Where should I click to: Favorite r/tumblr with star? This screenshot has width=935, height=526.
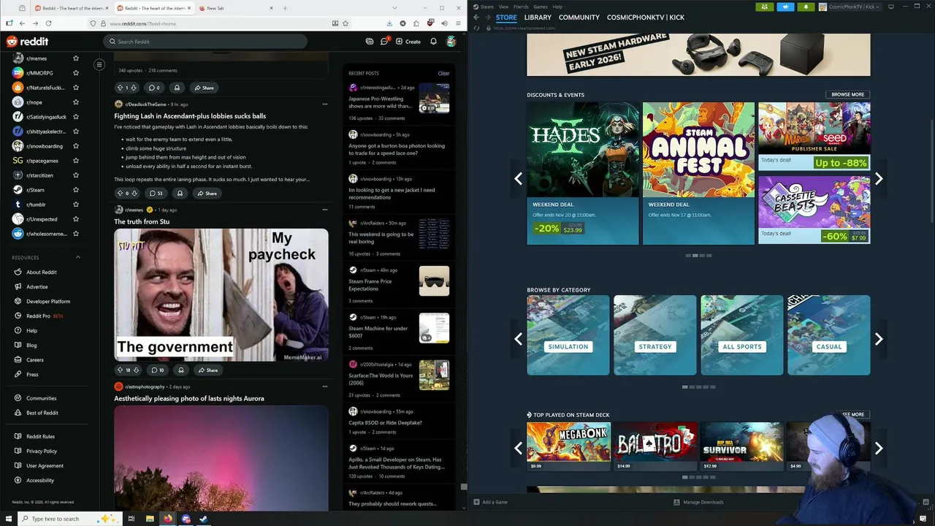pyautogui.click(x=75, y=205)
